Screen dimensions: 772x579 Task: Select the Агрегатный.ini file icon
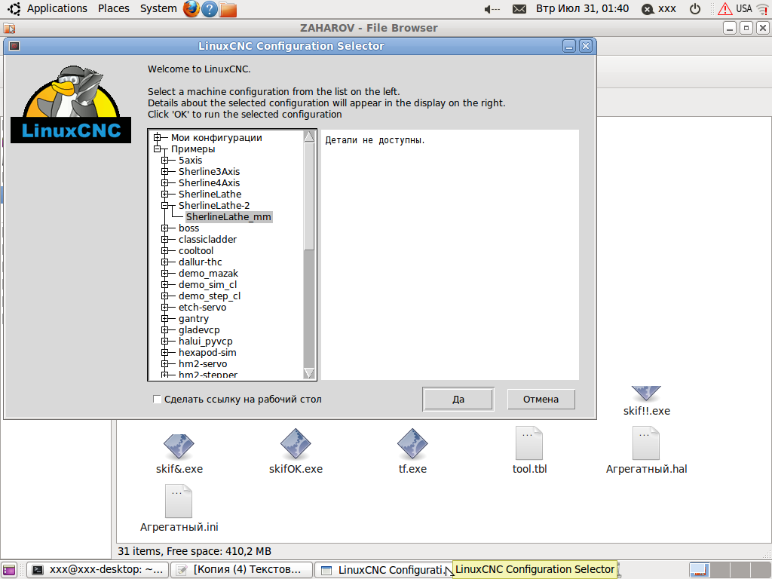point(179,501)
